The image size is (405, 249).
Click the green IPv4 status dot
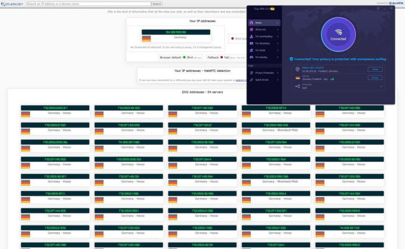tap(184, 58)
